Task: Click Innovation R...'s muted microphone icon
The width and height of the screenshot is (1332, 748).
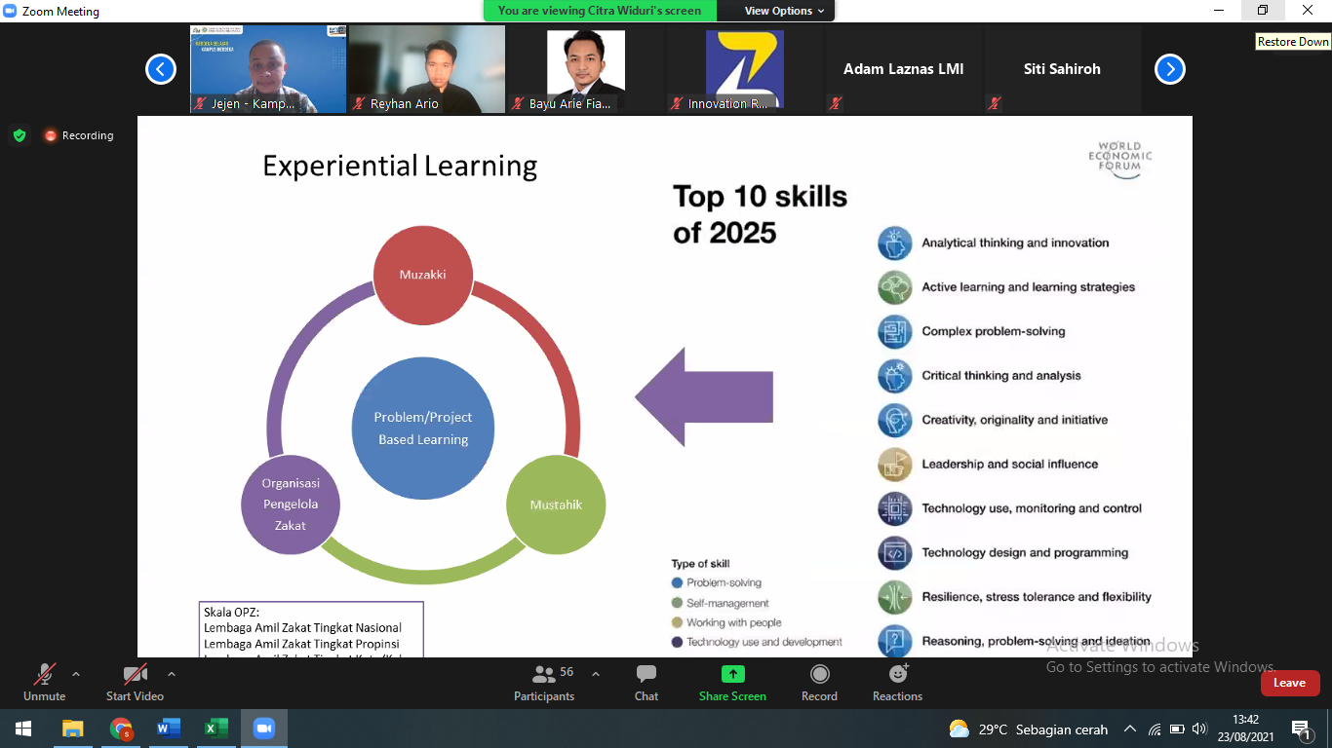Action: [x=677, y=103]
